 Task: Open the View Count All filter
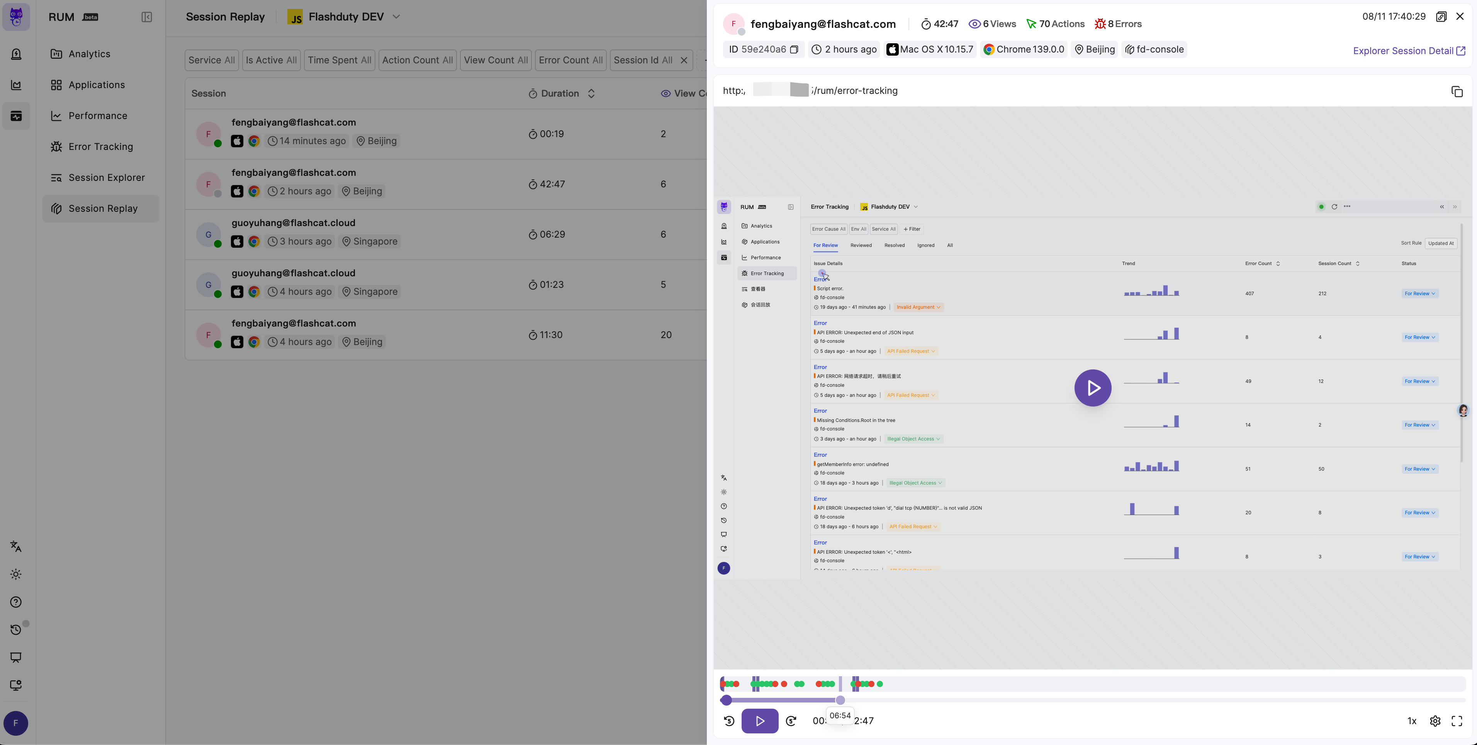(x=496, y=60)
